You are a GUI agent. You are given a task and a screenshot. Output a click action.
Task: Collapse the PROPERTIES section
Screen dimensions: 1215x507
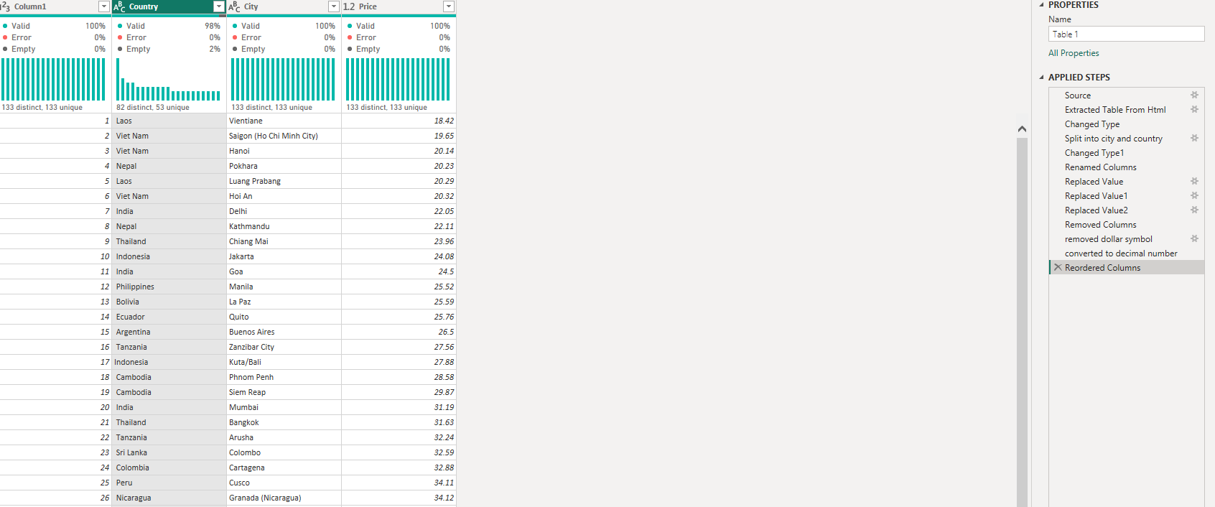1042,5
